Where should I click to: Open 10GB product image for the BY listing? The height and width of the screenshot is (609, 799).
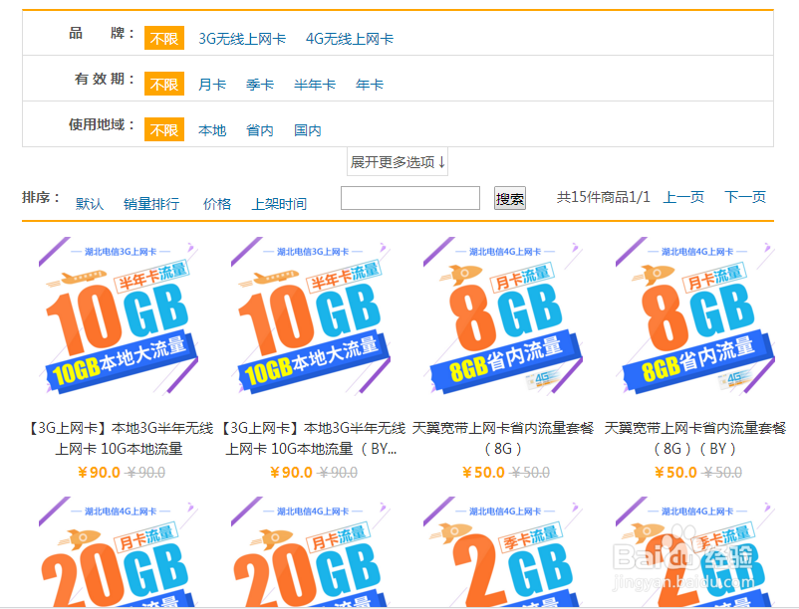pyautogui.click(x=311, y=316)
